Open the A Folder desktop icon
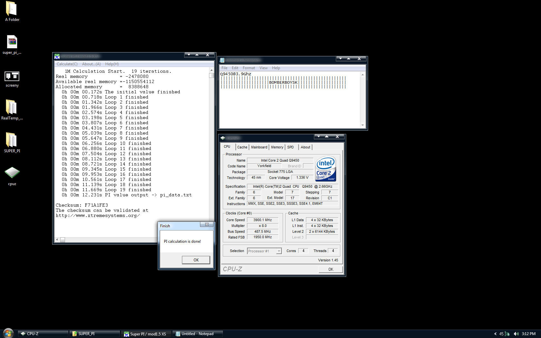Viewport: 541px width, 338px height. tap(12, 11)
